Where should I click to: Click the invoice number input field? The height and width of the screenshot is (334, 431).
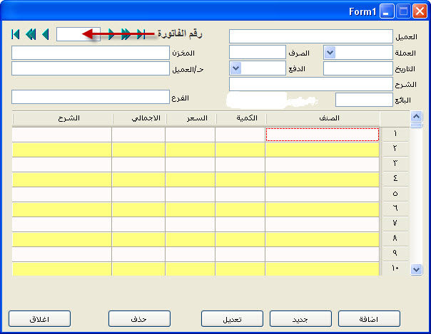tap(78, 34)
